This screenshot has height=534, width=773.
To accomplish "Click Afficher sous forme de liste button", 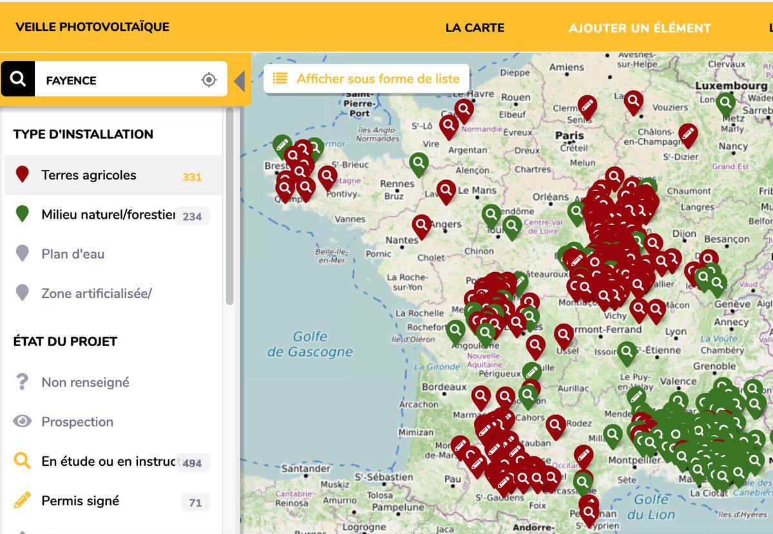I will pos(367,78).
